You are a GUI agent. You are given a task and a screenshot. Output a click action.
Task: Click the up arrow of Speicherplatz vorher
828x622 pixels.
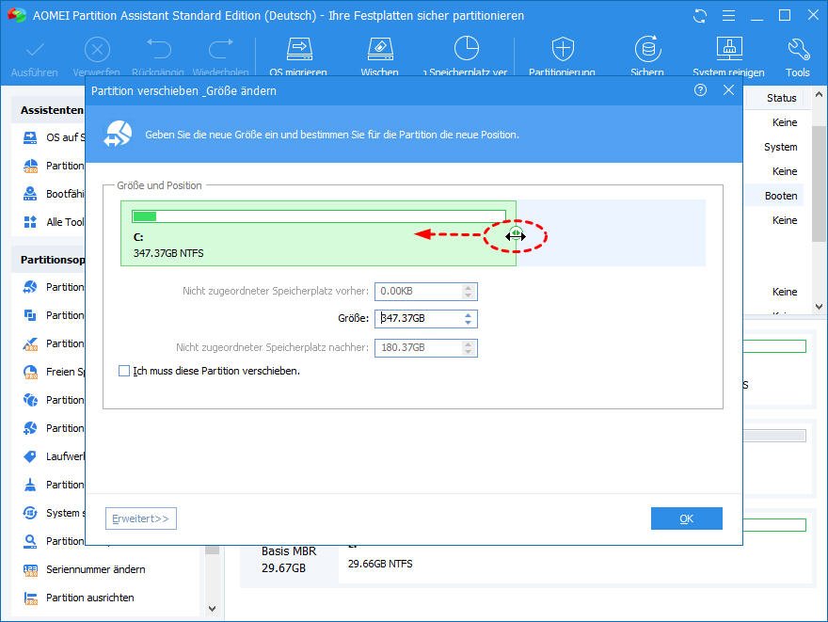[468, 288]
